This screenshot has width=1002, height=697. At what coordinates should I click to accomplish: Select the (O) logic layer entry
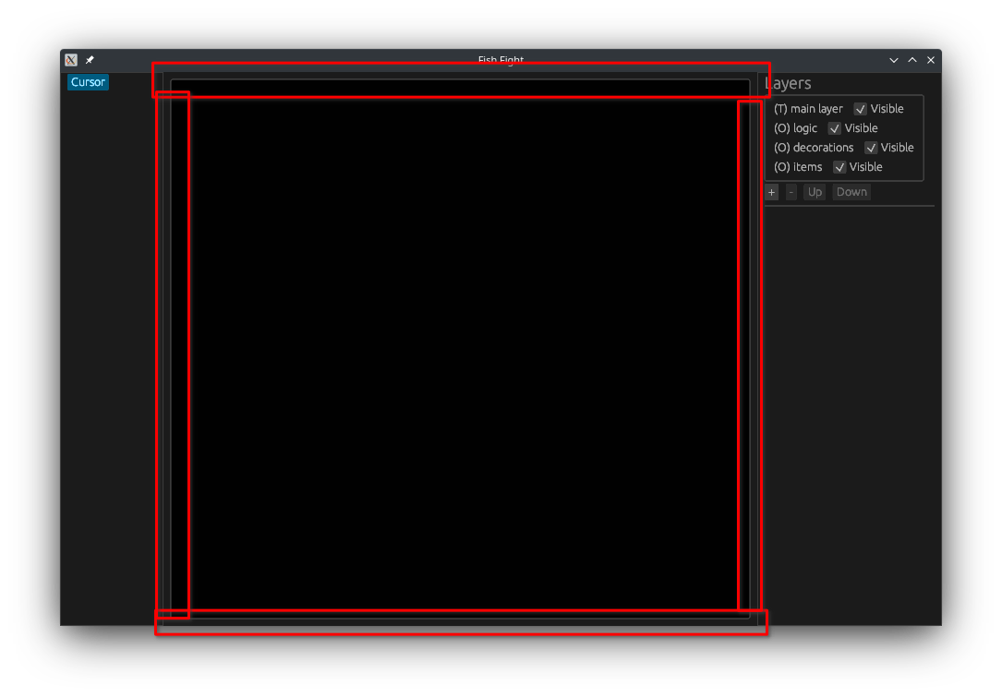click(x=795, y=127)
